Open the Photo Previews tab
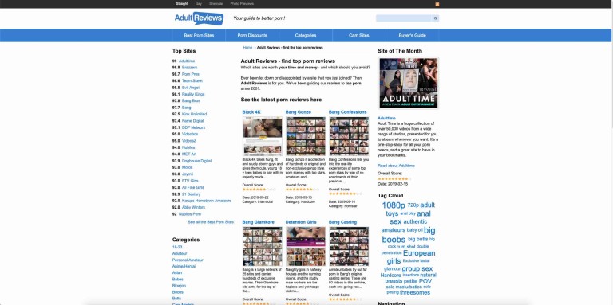The height and width of the screenshot is (305, 613). coord(242,3)
